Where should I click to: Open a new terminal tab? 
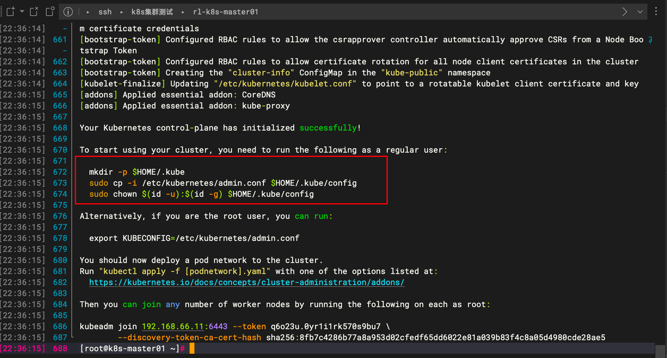point(11,12)
